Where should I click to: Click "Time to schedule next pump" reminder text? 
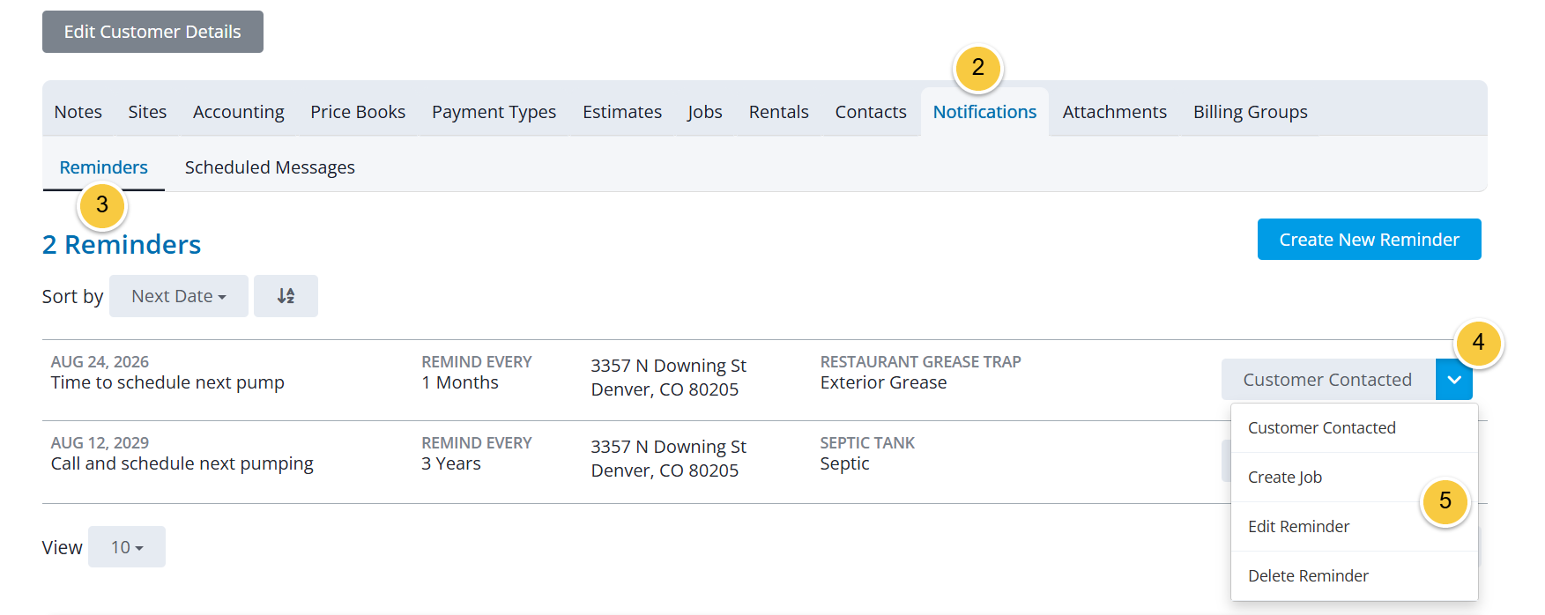tap(167, 382)
